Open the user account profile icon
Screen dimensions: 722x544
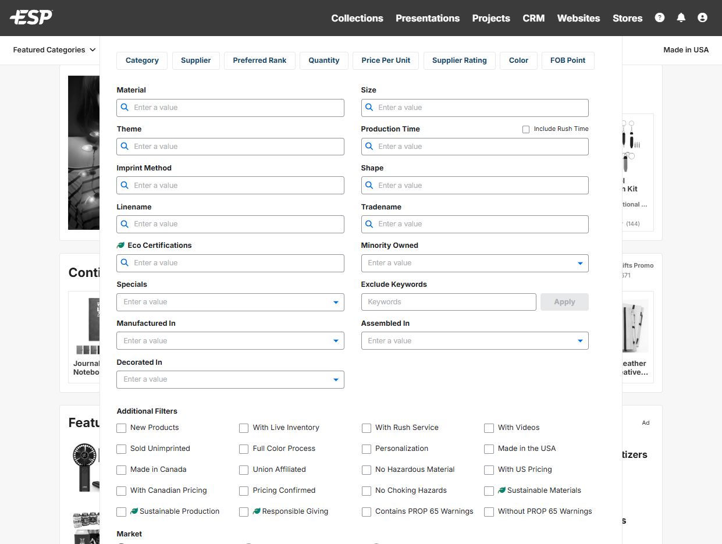coord(702,17)
